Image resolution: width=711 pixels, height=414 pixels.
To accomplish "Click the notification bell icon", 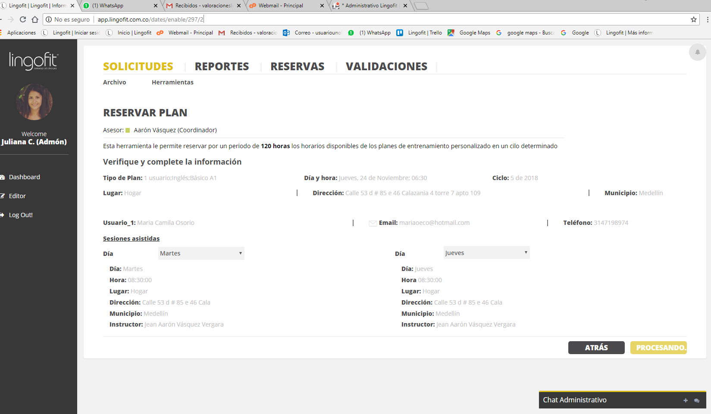I will [697, 52].
